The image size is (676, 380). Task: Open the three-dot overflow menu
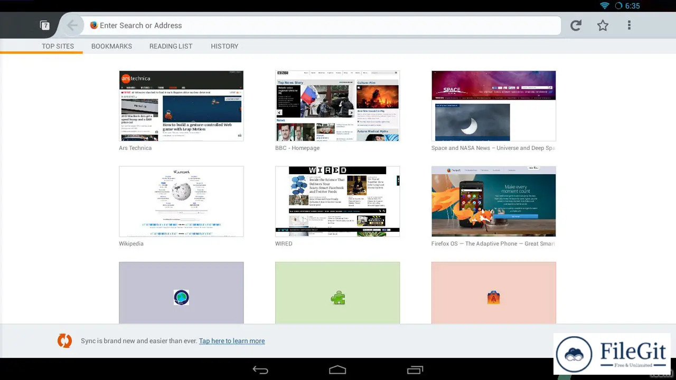point(629,25)
